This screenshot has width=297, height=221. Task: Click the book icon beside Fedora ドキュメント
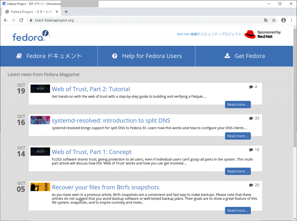click(19, 56)
